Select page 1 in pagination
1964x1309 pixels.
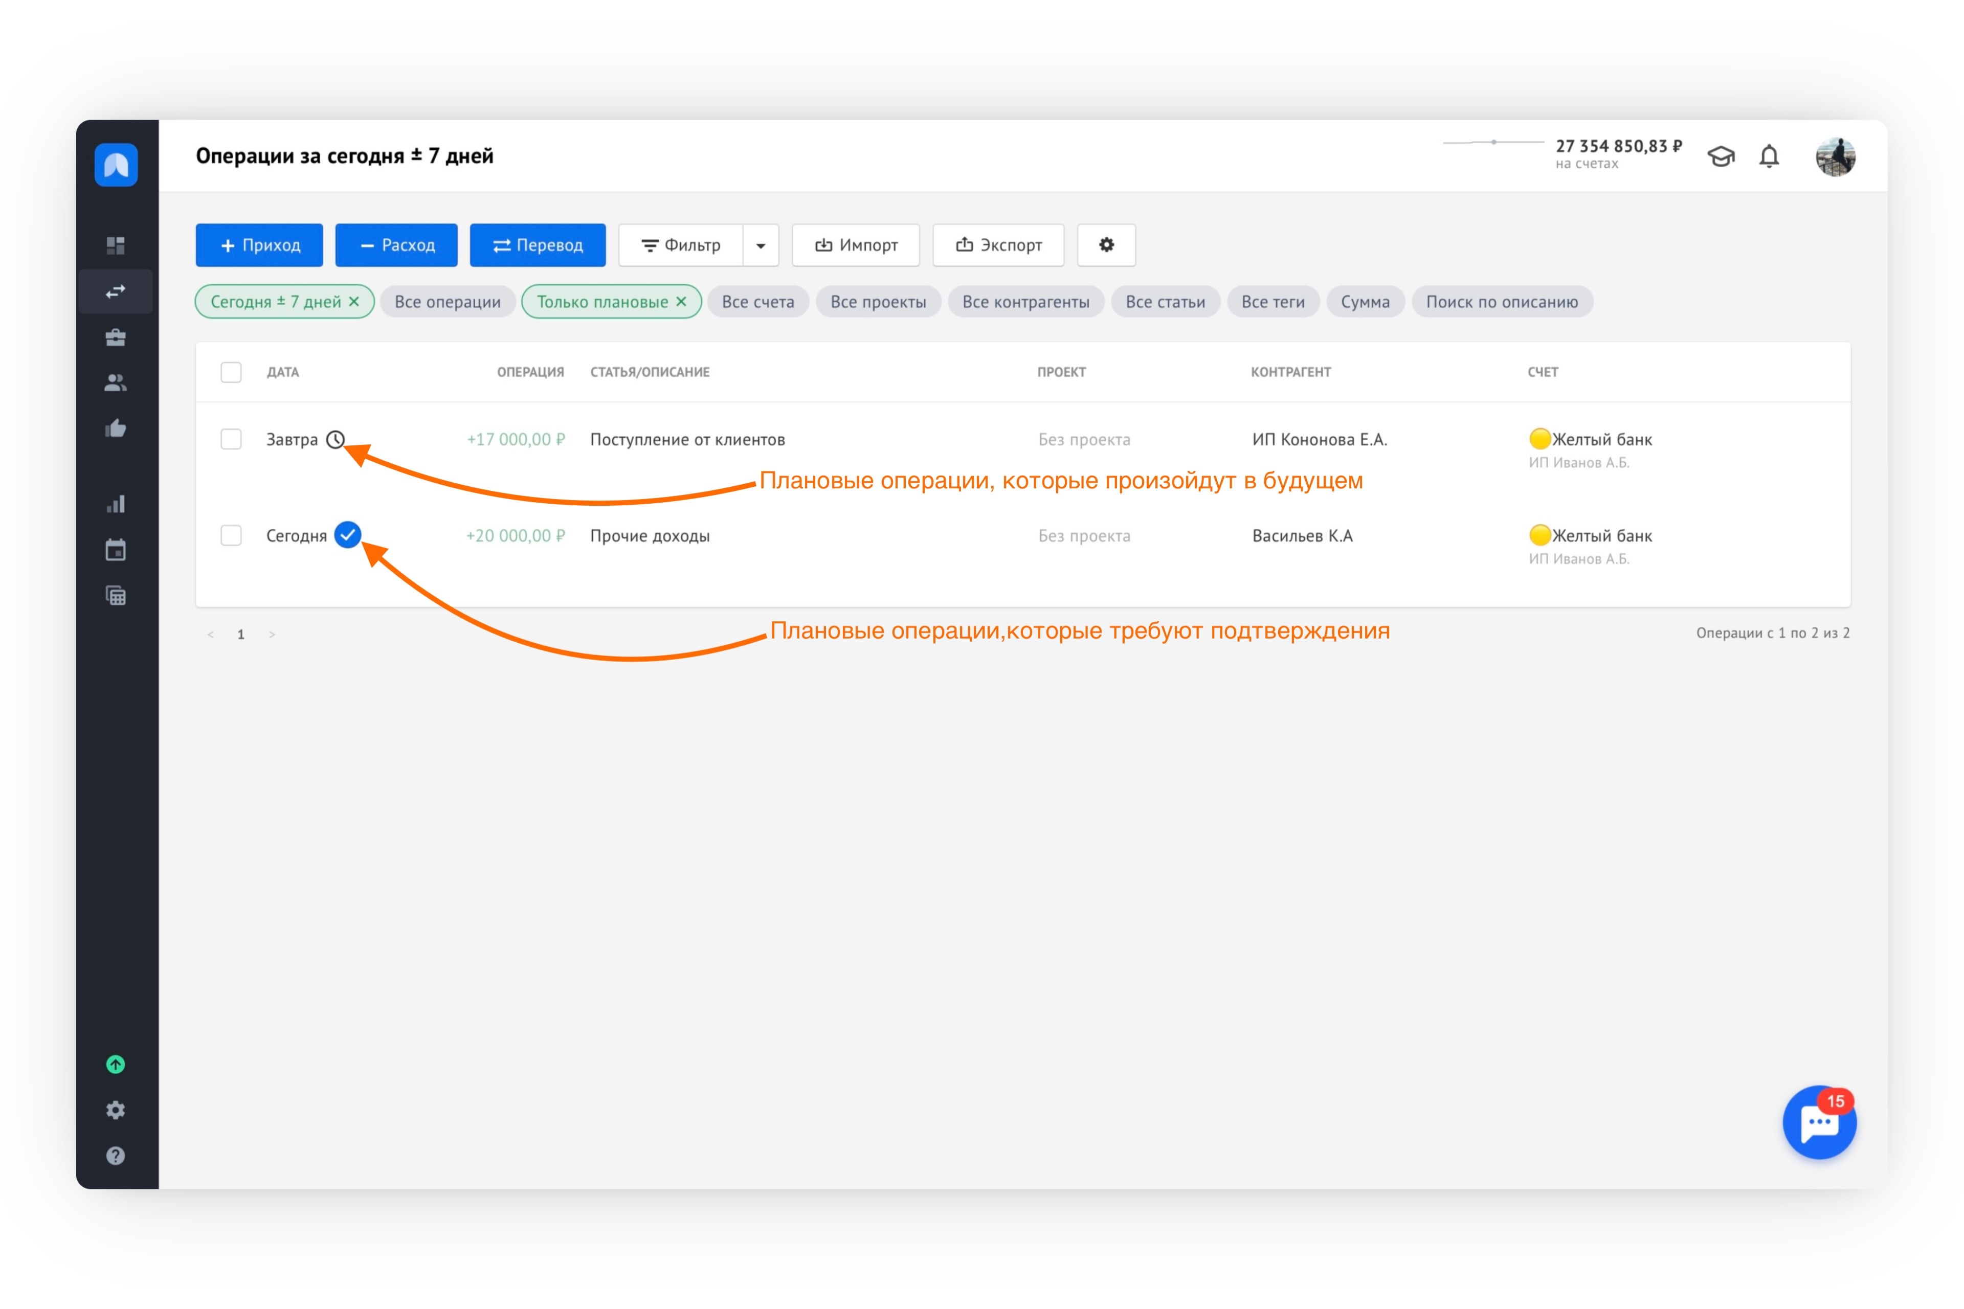click(x=240, y=635)
